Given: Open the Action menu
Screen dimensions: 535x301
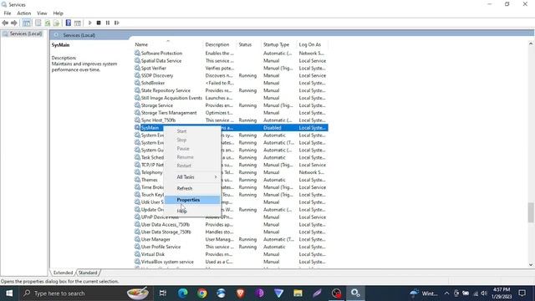Looking at the screenshot, I should click(x=24, y=13).
